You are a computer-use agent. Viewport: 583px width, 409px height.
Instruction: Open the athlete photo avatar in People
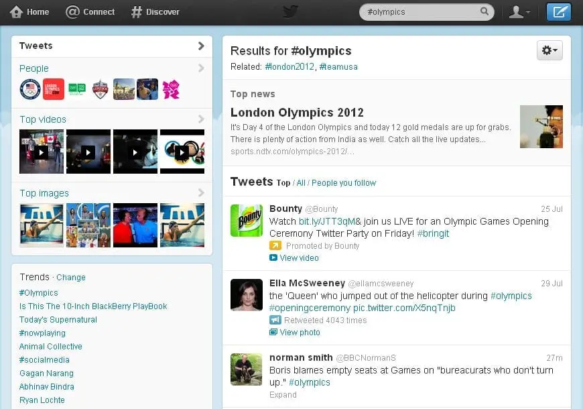(x=147, y=89)
